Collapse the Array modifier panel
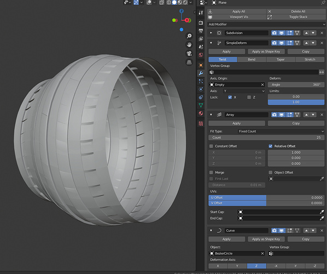This screenshot has height=274, width=327. click(211, 115)
